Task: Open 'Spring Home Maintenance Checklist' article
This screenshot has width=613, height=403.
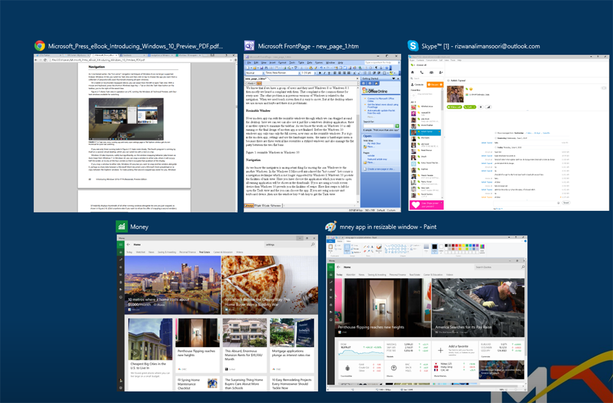Action: (198, 383)
